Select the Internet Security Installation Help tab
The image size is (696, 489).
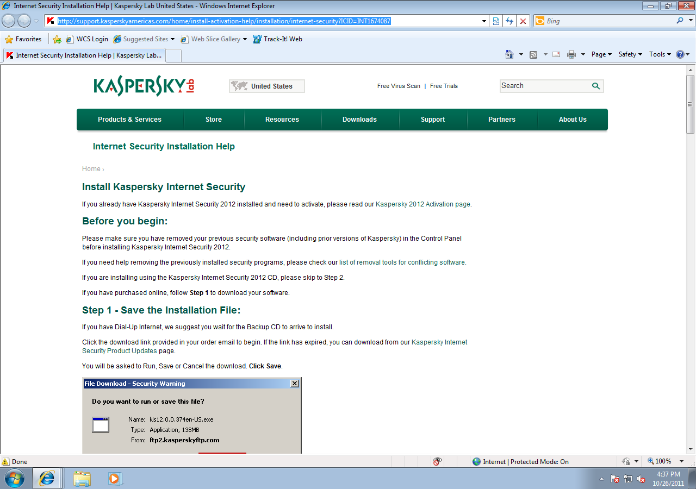(83, 55)
